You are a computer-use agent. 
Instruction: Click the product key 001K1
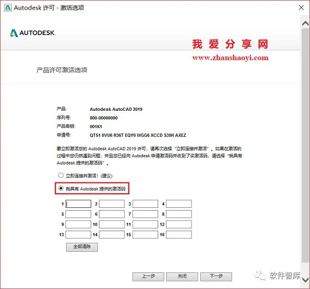click(96, 127)
